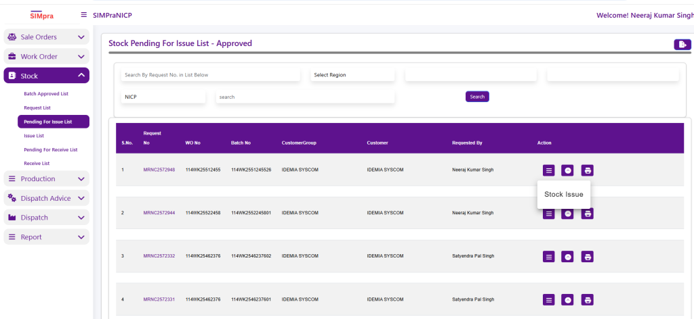Click the circular chevron icon for MRNC2572332
This screenshot has width=694, height=319.
pos(568,257)
